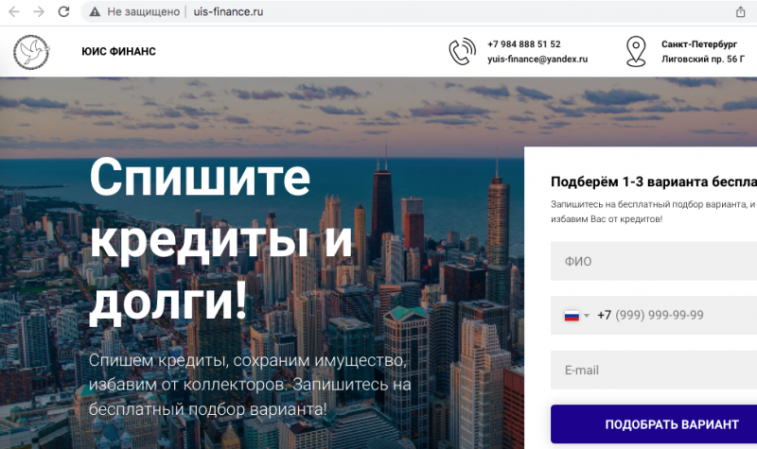Click the Не защищено security label
Image resolution: width=757 pixels, height=449 pixels.
(x=144, y=12)
